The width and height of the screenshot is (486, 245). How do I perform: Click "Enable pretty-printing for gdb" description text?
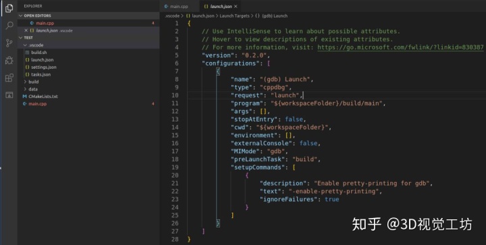(371, 184)
